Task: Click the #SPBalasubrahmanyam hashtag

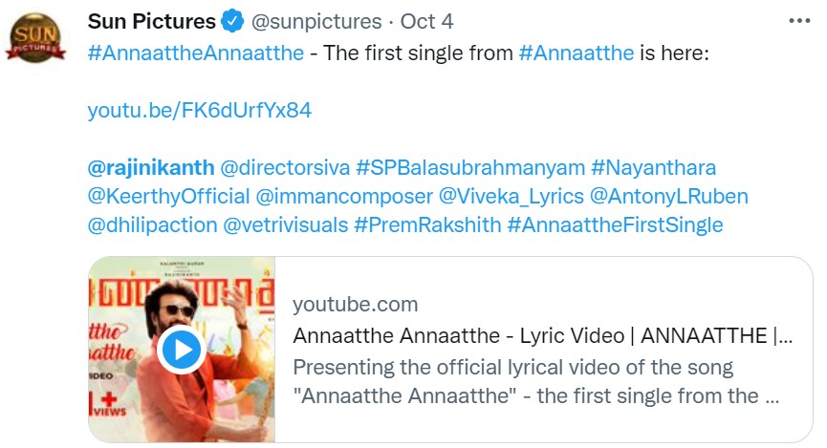Action: [x=469, y=168]
